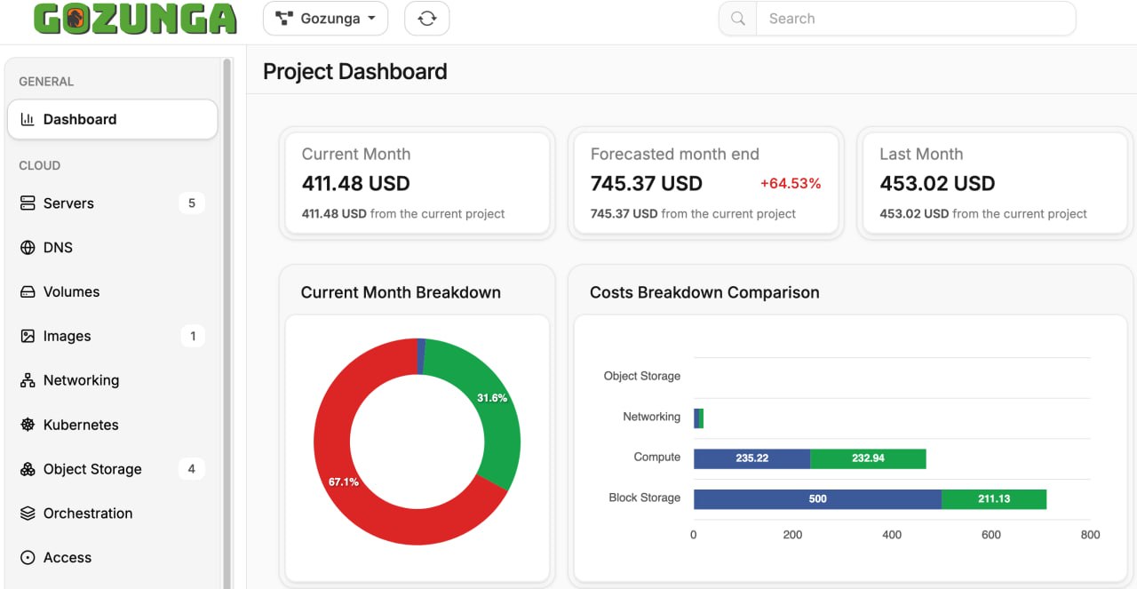Click the blue Compute bar 235.22
1137x589 pixels.
751,458
